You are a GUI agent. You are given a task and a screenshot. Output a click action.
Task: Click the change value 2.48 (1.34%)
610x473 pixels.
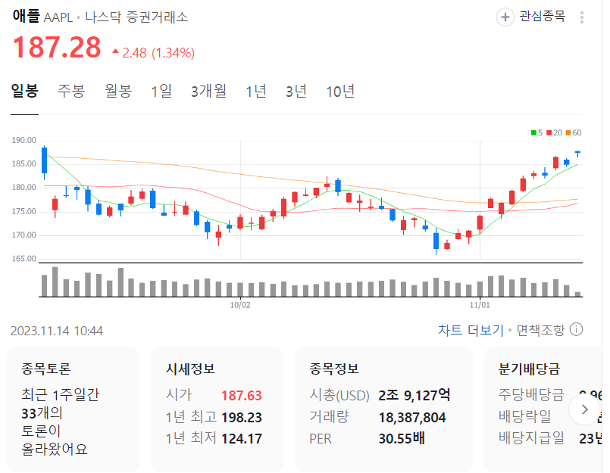[158, 52]
